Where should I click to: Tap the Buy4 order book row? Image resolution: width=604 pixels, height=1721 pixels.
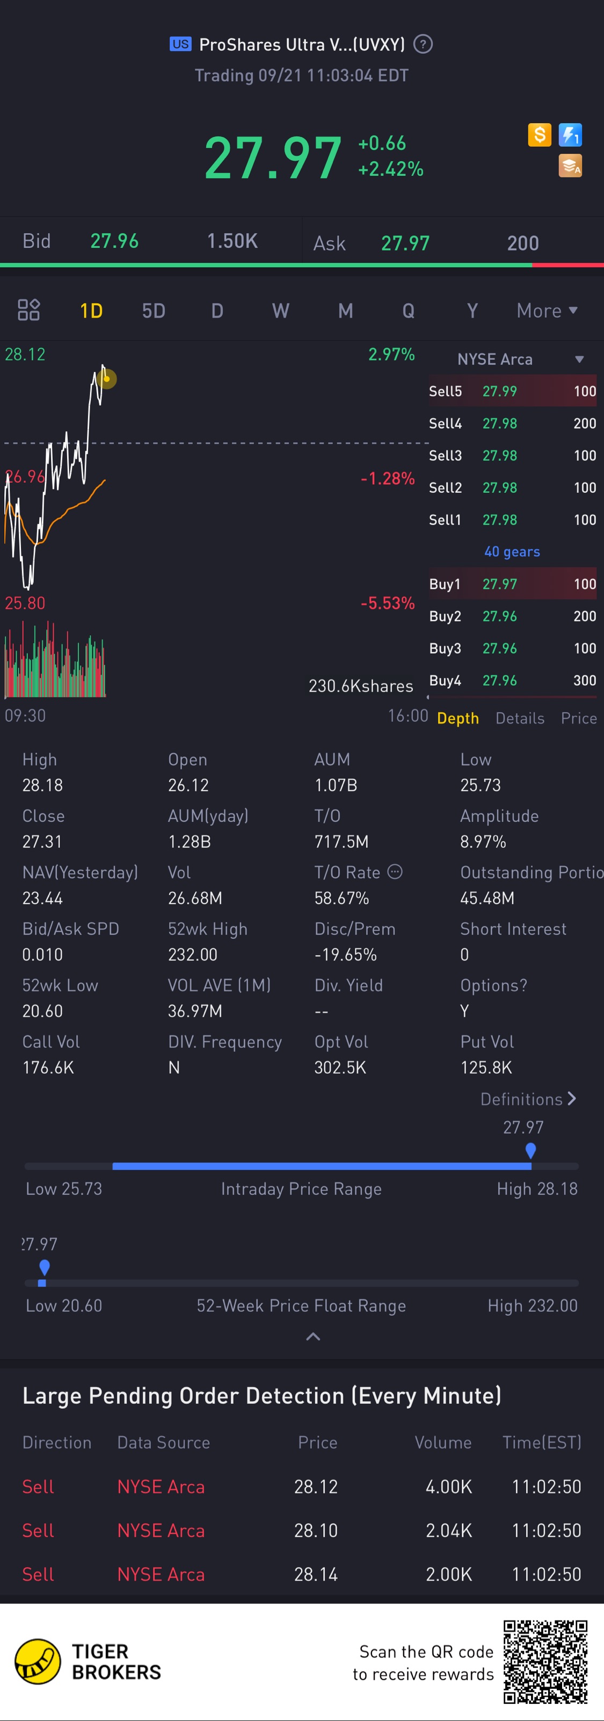pos(513,680)
